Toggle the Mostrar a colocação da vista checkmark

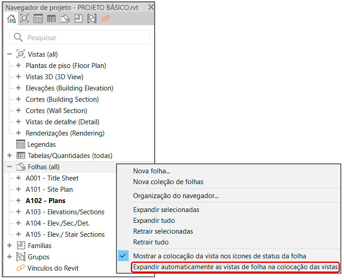(x=123, y=256)
